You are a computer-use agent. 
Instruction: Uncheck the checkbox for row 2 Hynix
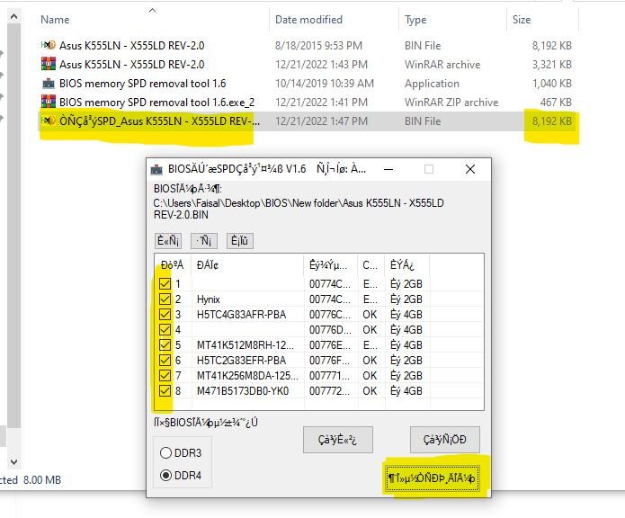tap(165, 299)
